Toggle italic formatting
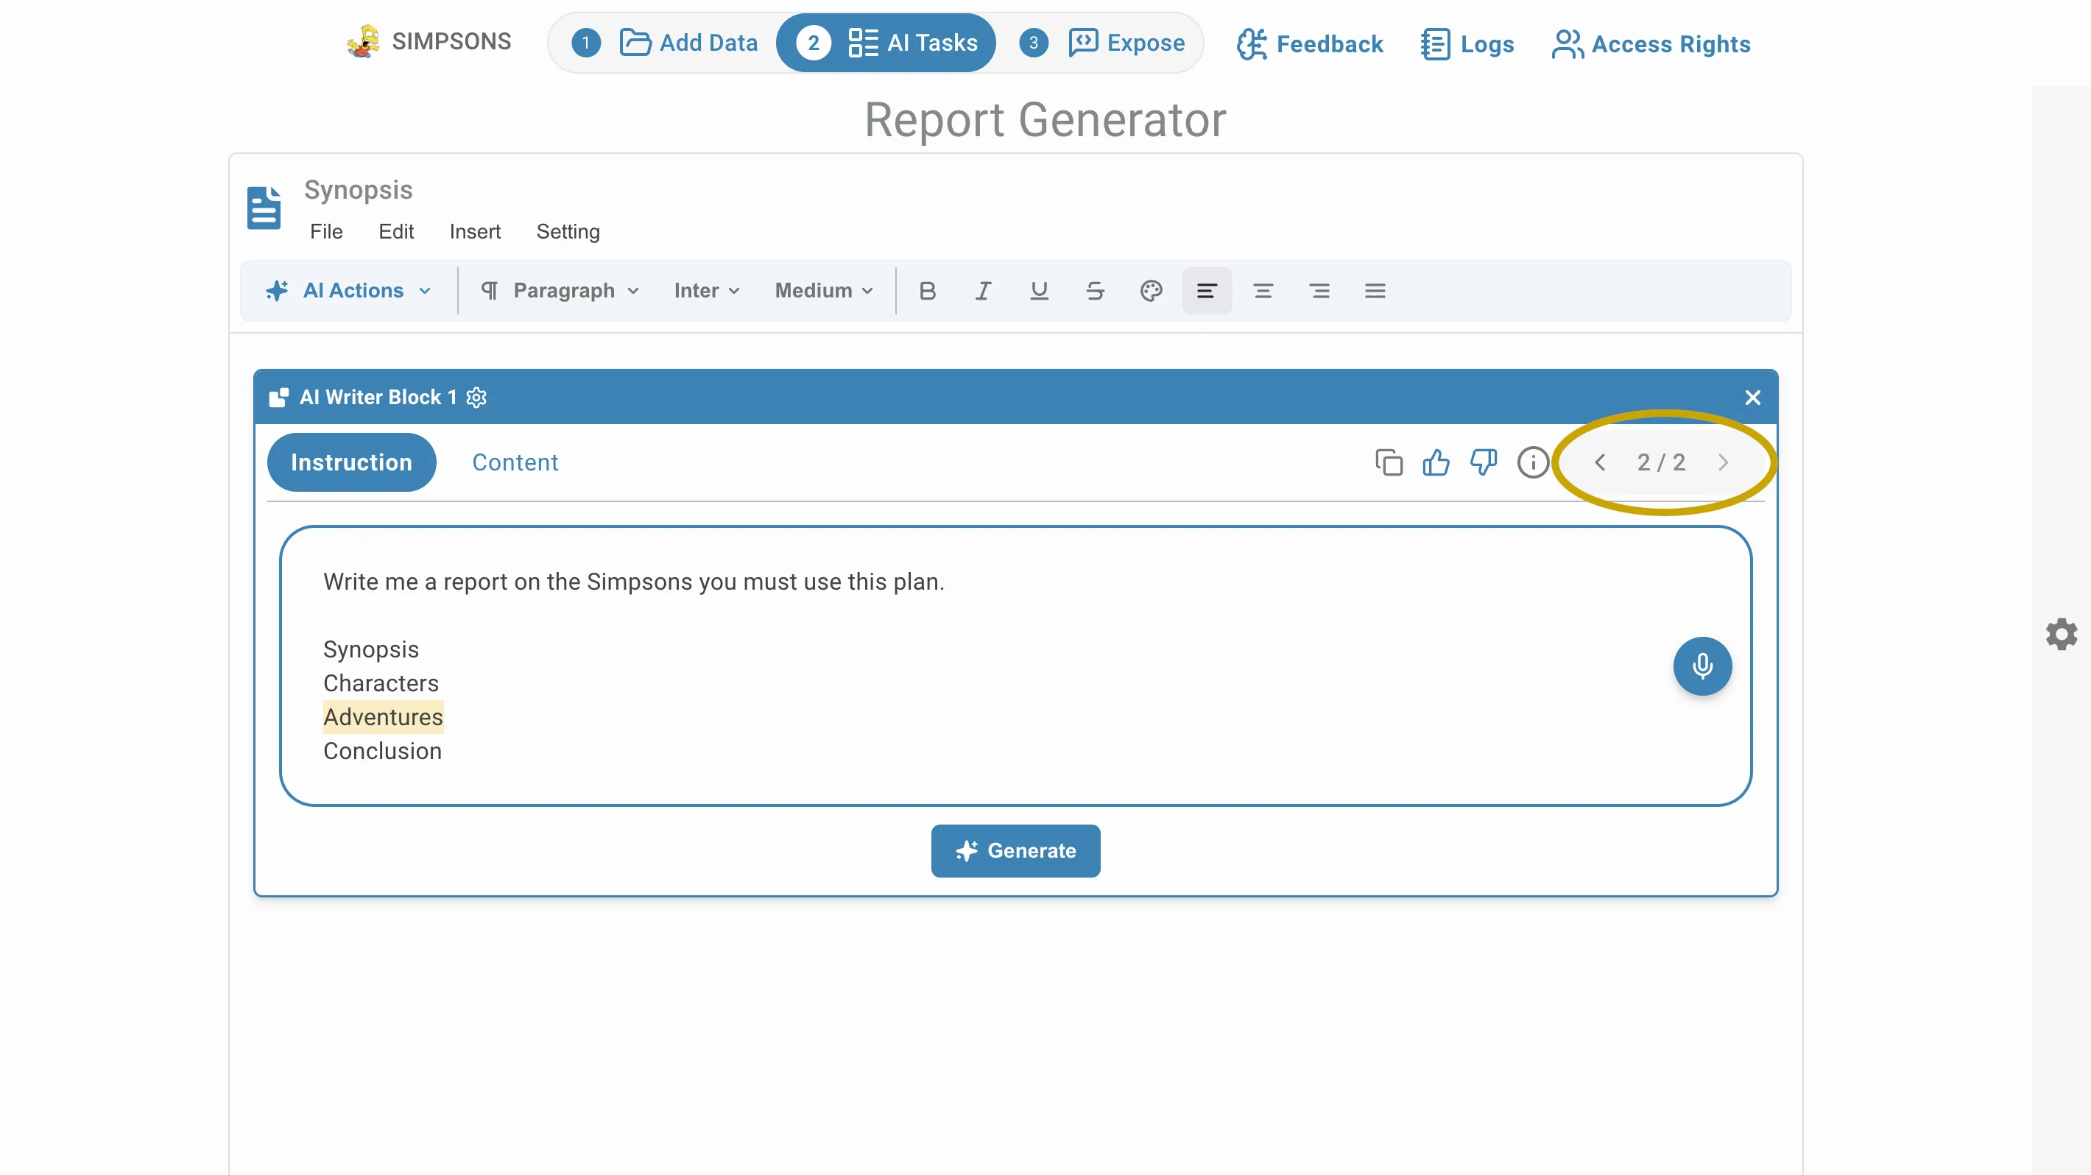The image size is (2091, 1175). pyautogui.click(x=983, y=291)
